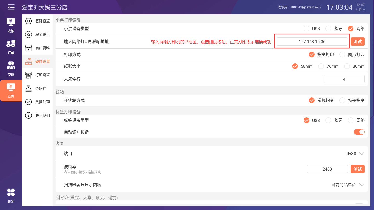Open 打印设置 settings tab

(x=37, y=75)
